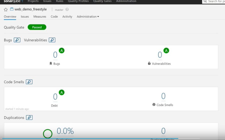The height and width of the screenshot is (140, 225).
Task: Open the top Issues menu
Action: pyautogui.click(x=47, y=1)
